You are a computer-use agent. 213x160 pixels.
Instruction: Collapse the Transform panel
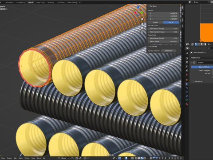coord(148,6)
